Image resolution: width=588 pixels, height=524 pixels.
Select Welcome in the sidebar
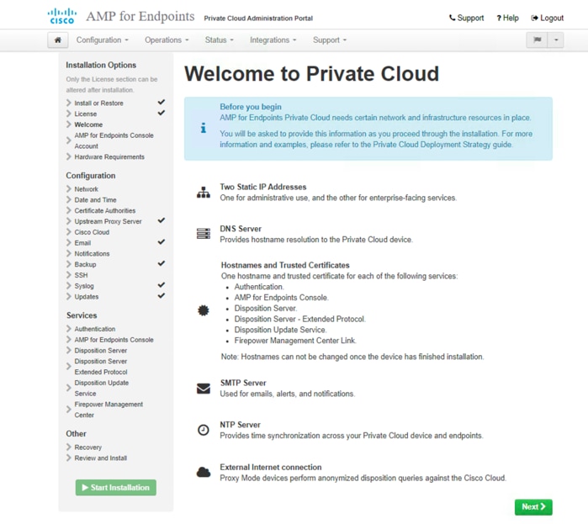tap(88, 124)
